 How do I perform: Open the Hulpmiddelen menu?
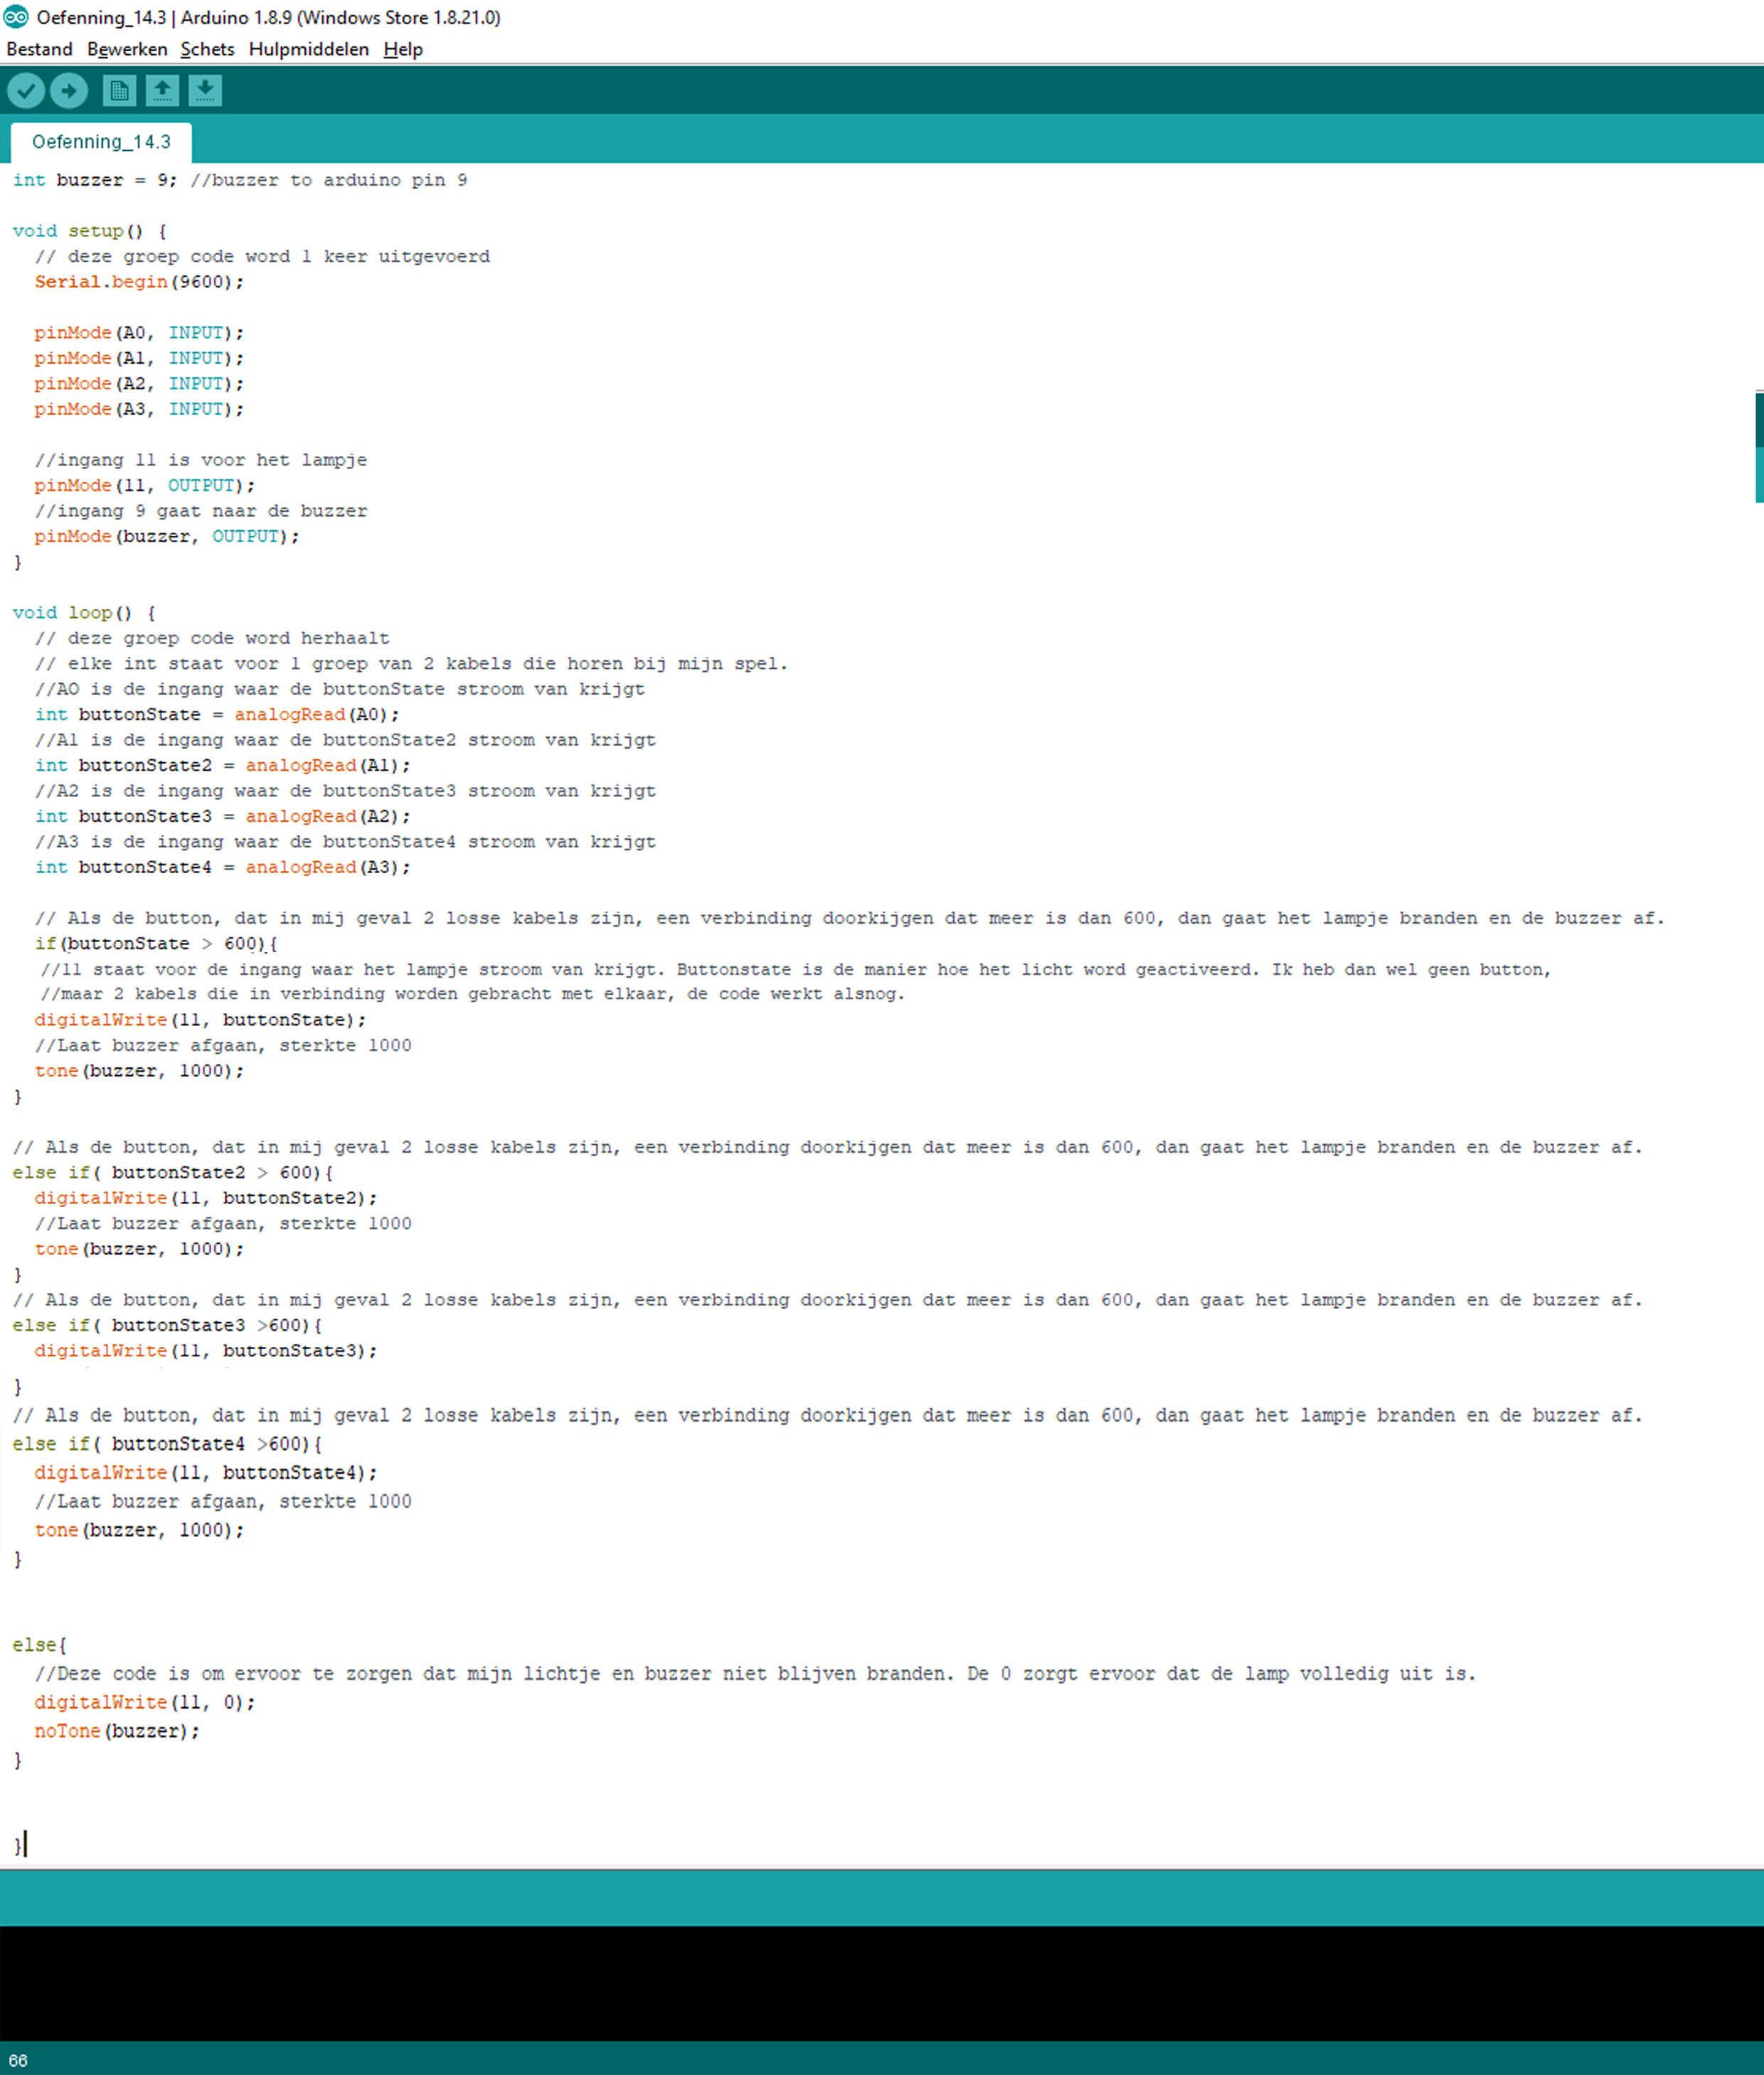coord(308,49)
